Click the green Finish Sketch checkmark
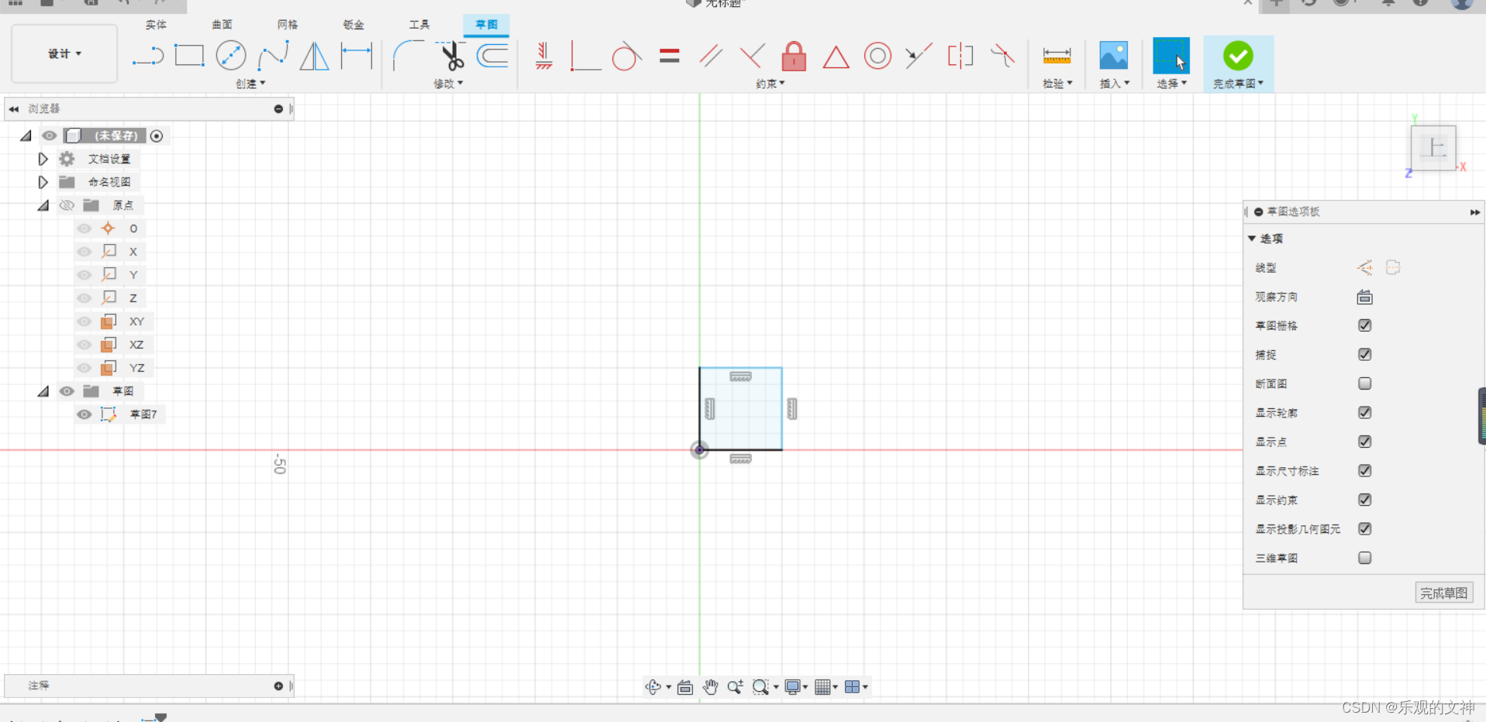This screenshot has height=722, width=1486. pyautogui.click(x=1238, y=56)
